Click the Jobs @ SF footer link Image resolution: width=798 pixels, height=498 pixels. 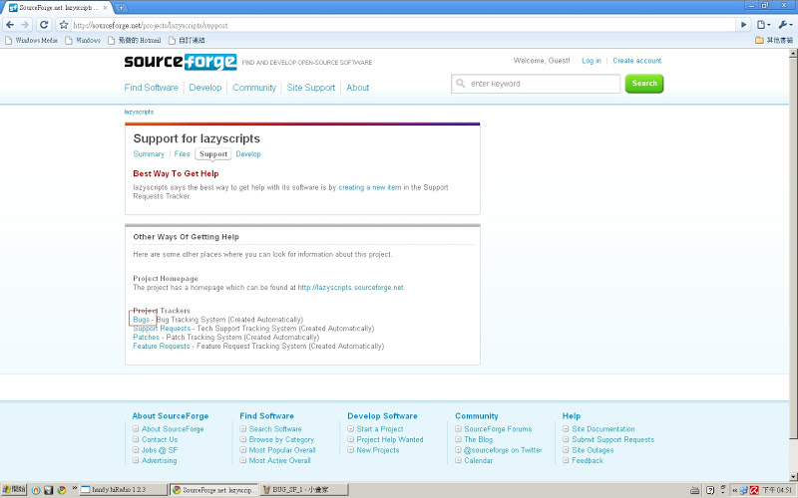[160, 450]
